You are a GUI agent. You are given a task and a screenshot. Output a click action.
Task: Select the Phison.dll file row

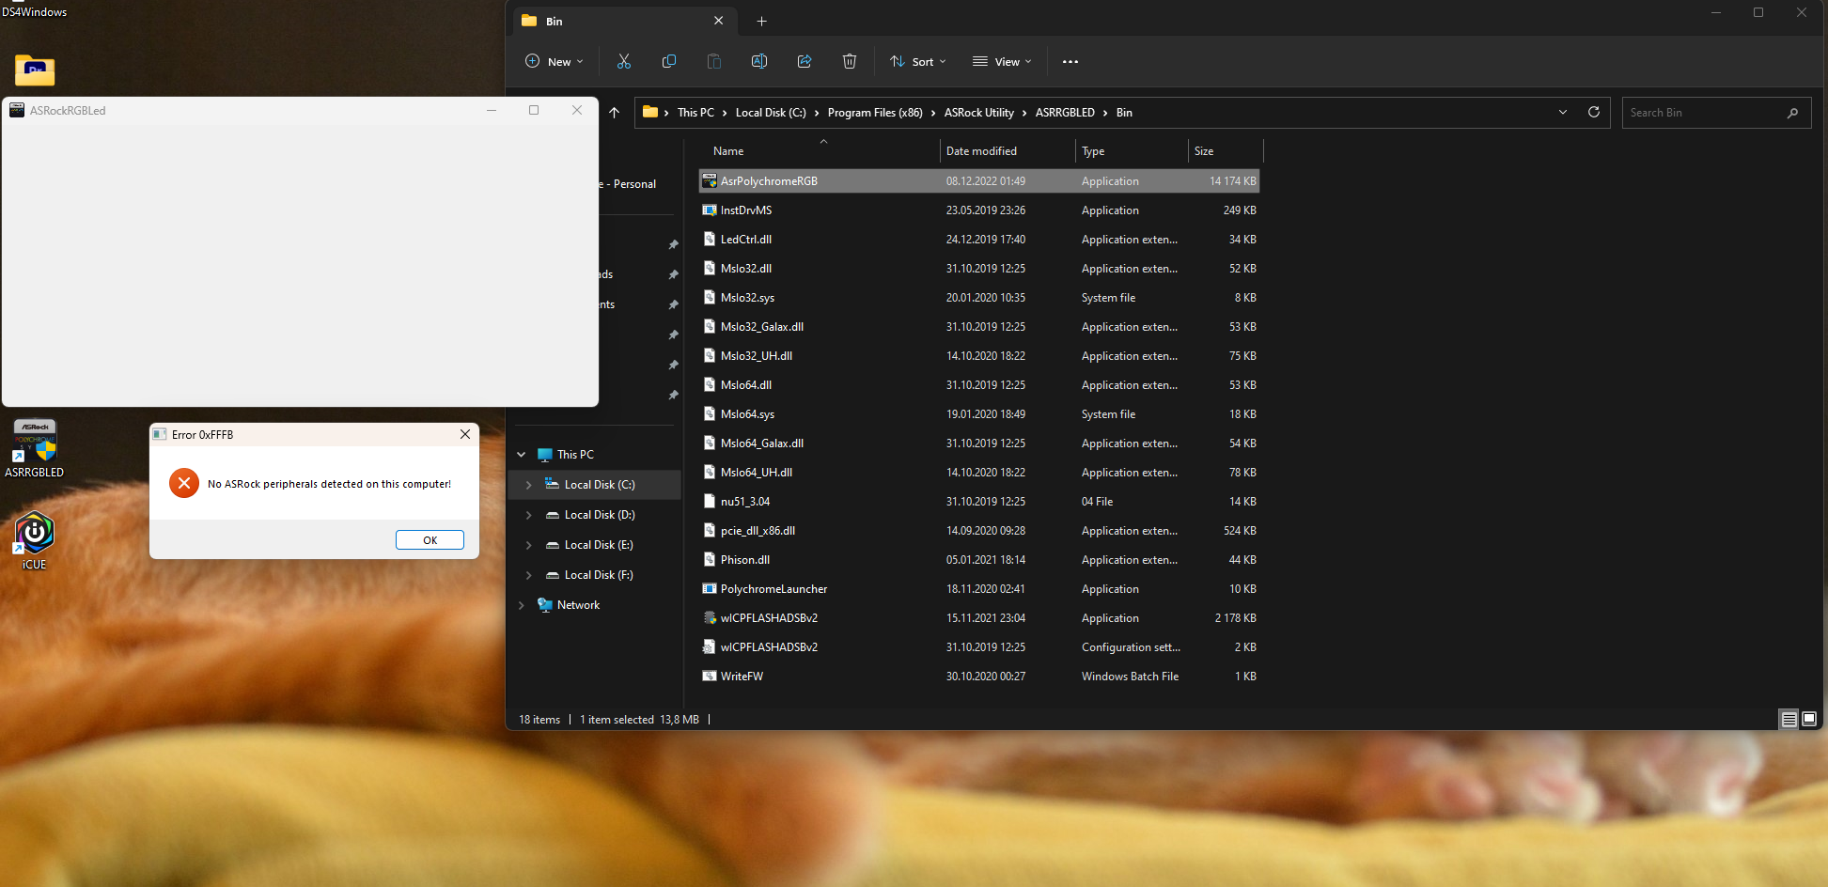click(x=979, y=559)
